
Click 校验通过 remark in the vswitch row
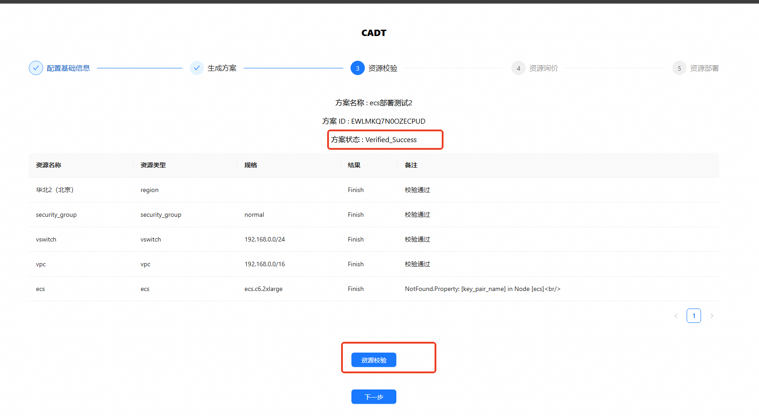point(417,239)
